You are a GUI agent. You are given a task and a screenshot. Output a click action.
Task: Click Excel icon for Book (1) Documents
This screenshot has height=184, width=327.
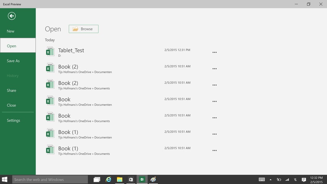click(50, 150)
